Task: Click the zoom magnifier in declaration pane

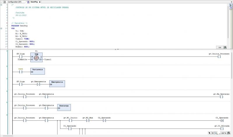Action: tap(225, 47)
